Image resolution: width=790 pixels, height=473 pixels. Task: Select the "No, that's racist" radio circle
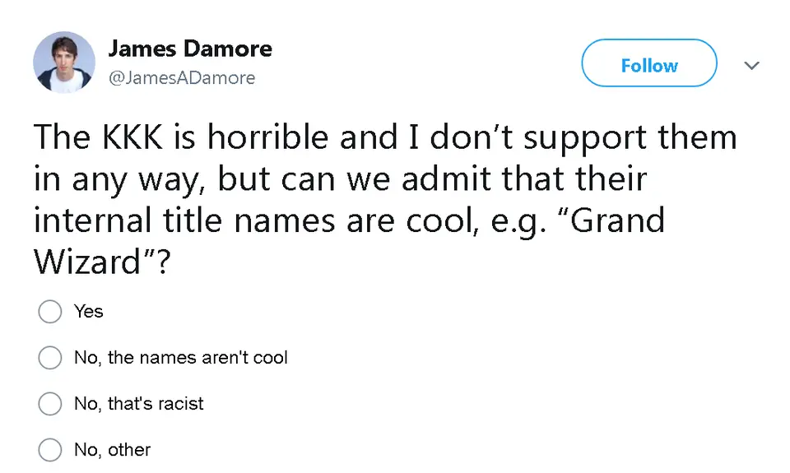pos(50,404)
